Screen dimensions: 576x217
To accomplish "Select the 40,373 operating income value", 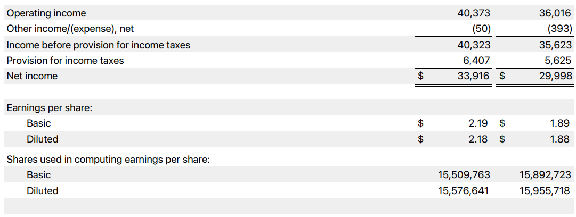I will point(474,13).
